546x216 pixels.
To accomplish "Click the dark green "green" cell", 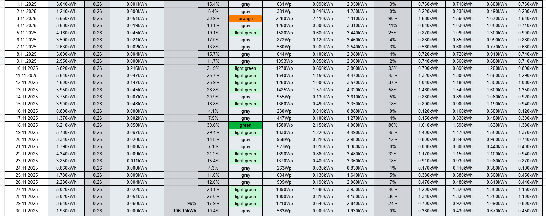I will click(246, 125).
